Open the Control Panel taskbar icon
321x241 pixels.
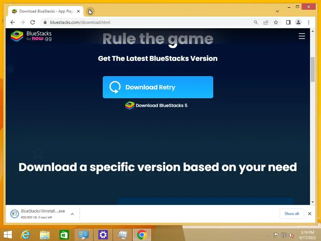[83, 235]
